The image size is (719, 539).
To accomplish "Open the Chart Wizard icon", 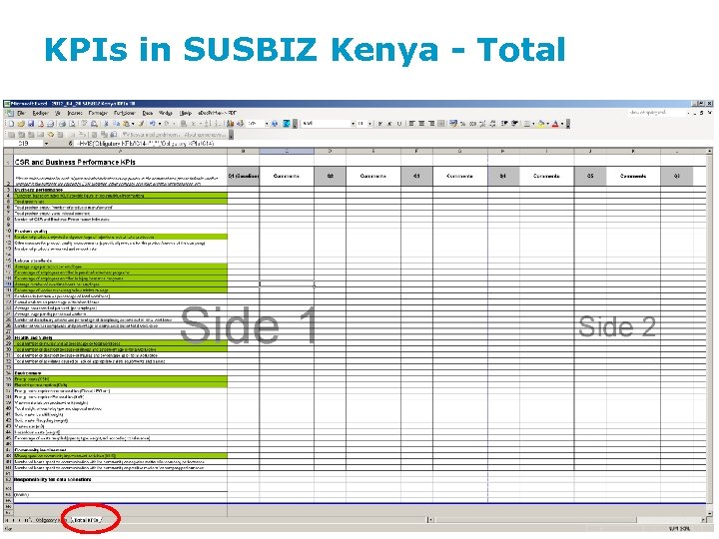I will [230, 124].
